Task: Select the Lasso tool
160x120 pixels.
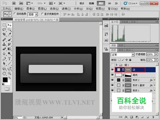Action: (4, 29)
